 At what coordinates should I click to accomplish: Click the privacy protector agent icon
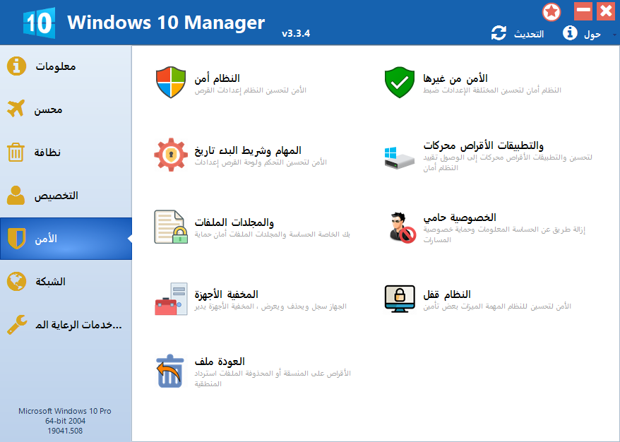pyautogui.click(x=401, y=228)
